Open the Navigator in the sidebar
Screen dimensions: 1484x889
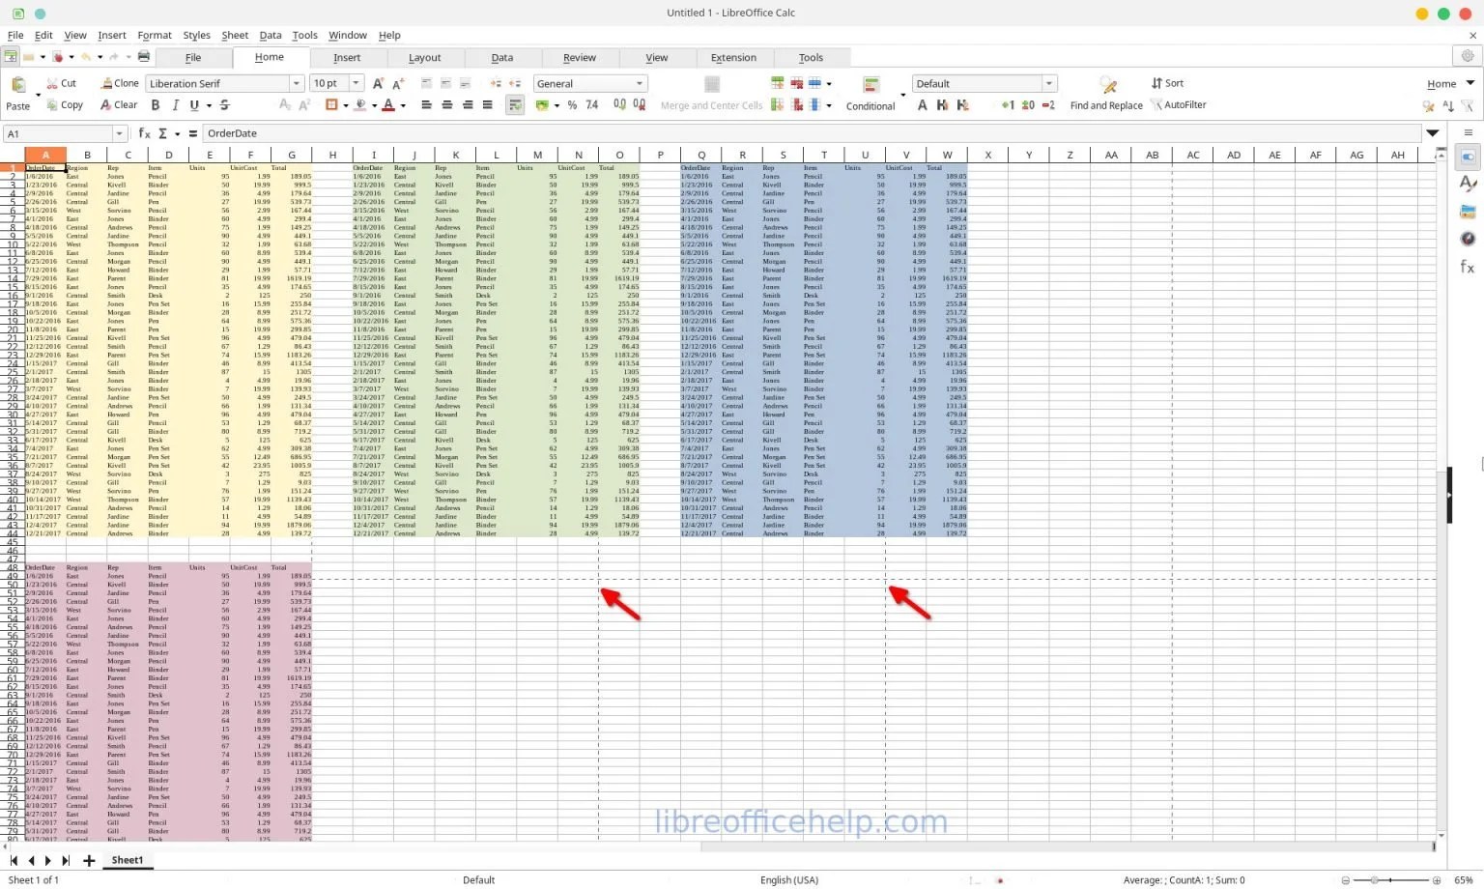(x=1467, y=238)
